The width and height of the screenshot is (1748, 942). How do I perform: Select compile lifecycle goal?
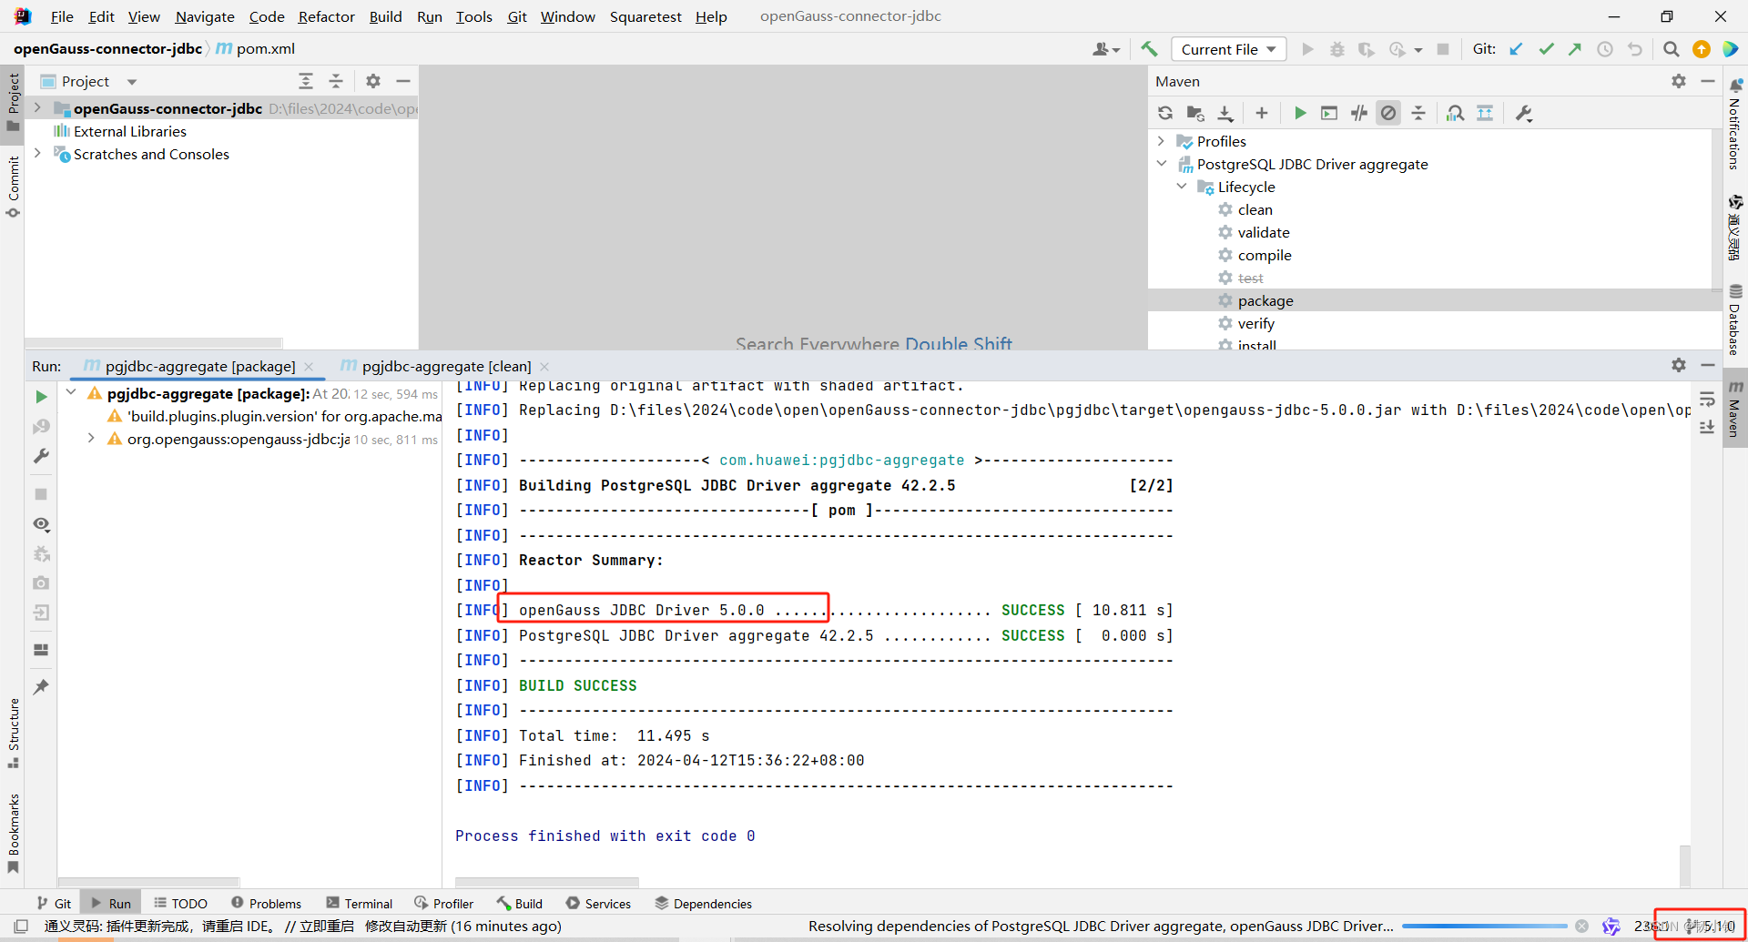(1264, 255)
